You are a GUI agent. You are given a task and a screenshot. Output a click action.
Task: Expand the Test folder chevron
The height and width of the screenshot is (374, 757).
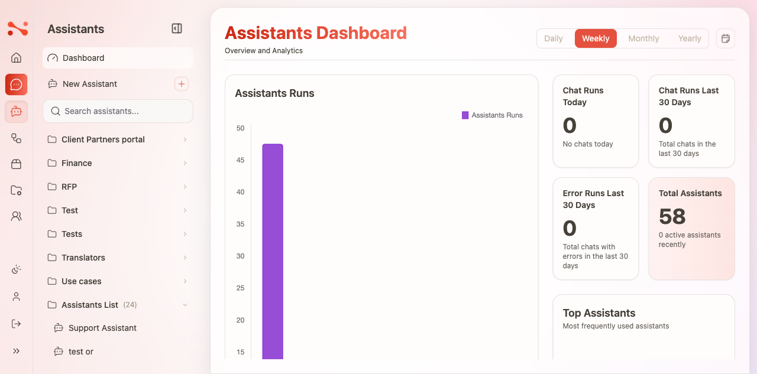[x=185, y=210]
